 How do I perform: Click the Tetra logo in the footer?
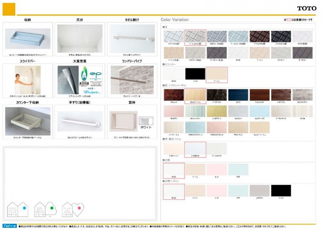(x=10, y=226)
